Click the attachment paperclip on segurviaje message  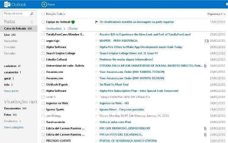point(208,41)
